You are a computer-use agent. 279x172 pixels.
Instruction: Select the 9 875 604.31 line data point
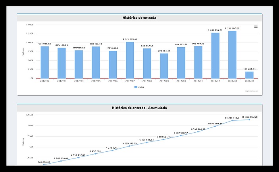215,126
